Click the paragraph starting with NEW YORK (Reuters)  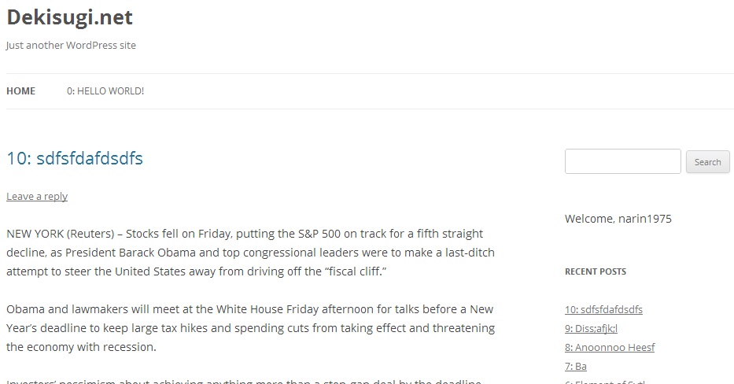tap(250, 253)
